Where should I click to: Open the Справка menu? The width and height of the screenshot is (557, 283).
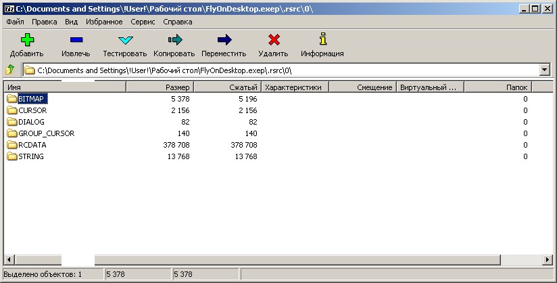[x=178, y=22]
